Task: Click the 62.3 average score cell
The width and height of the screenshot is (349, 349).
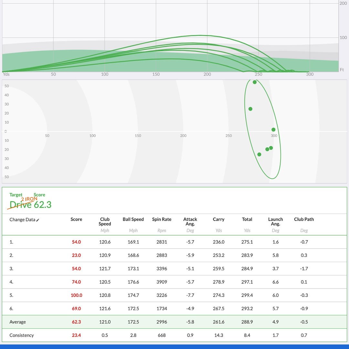Action: click(76, 322)
